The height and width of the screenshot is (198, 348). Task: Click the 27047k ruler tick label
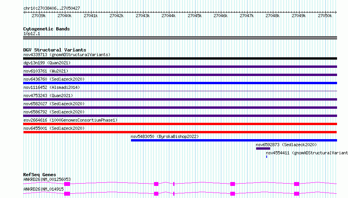point(247,16)
